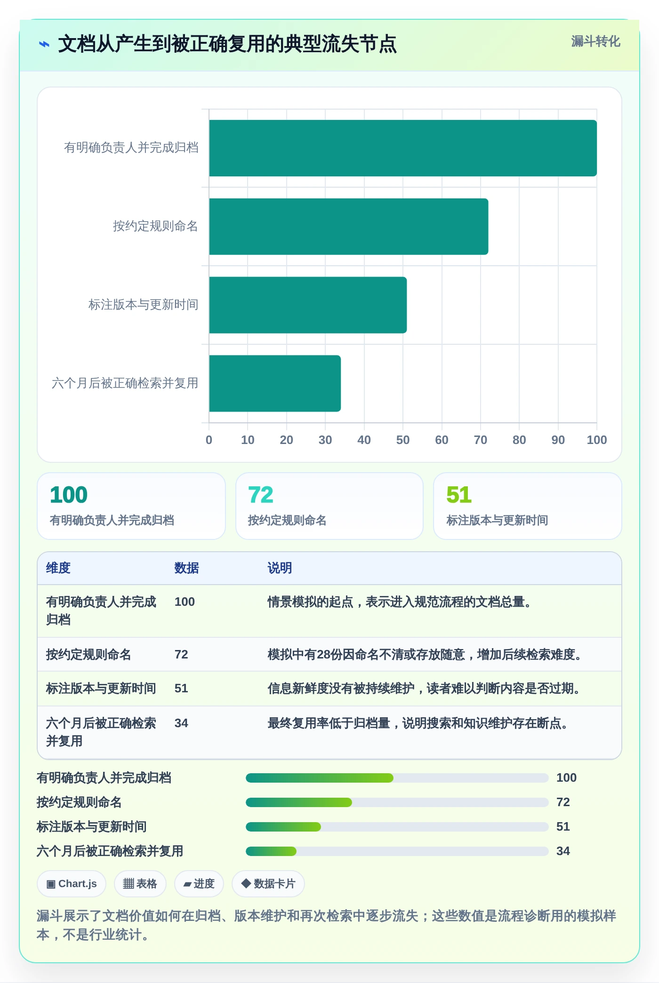Click the description starting 最终复用率
This screenshot has width=659, height=983.
click(418, 723)
